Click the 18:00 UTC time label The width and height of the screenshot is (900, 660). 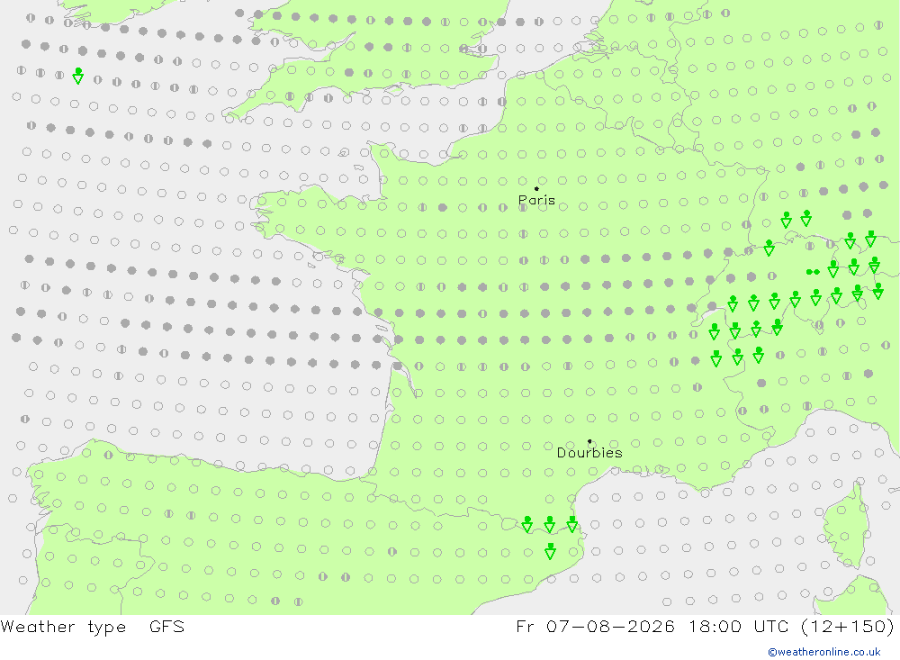pos(739,626)
